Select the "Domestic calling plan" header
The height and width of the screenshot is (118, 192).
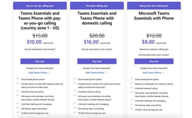[x=97, y=6]
